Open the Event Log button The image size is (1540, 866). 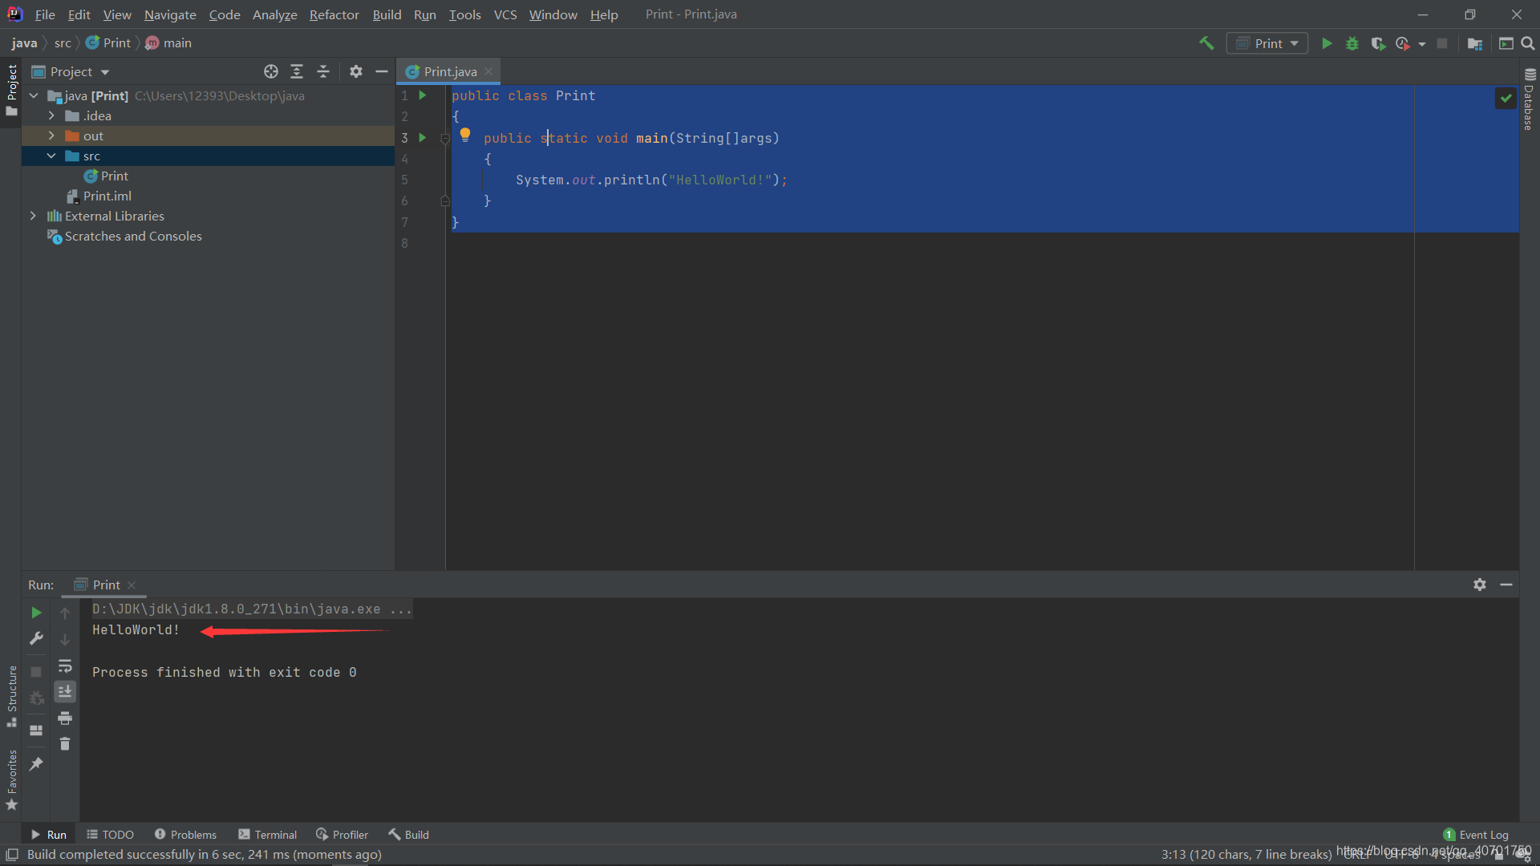[1476, 835]
